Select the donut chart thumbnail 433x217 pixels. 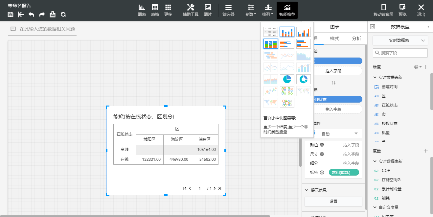point(304,79)
